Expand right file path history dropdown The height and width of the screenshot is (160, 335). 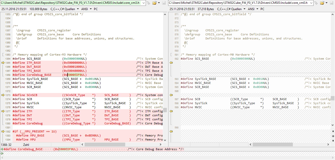311,3
